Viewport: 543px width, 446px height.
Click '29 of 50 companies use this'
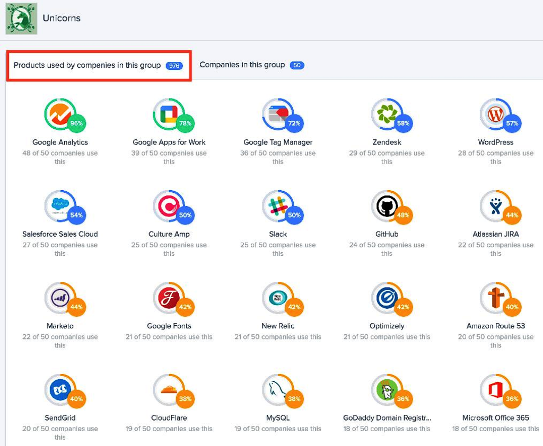point(387,157)
